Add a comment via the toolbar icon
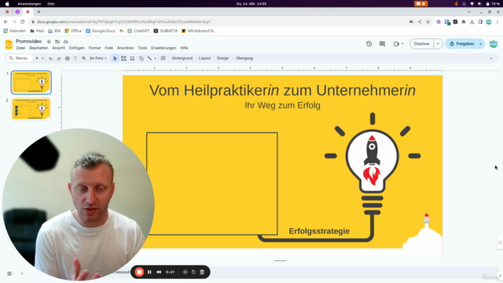503x283 pixels. click(163, 58)
